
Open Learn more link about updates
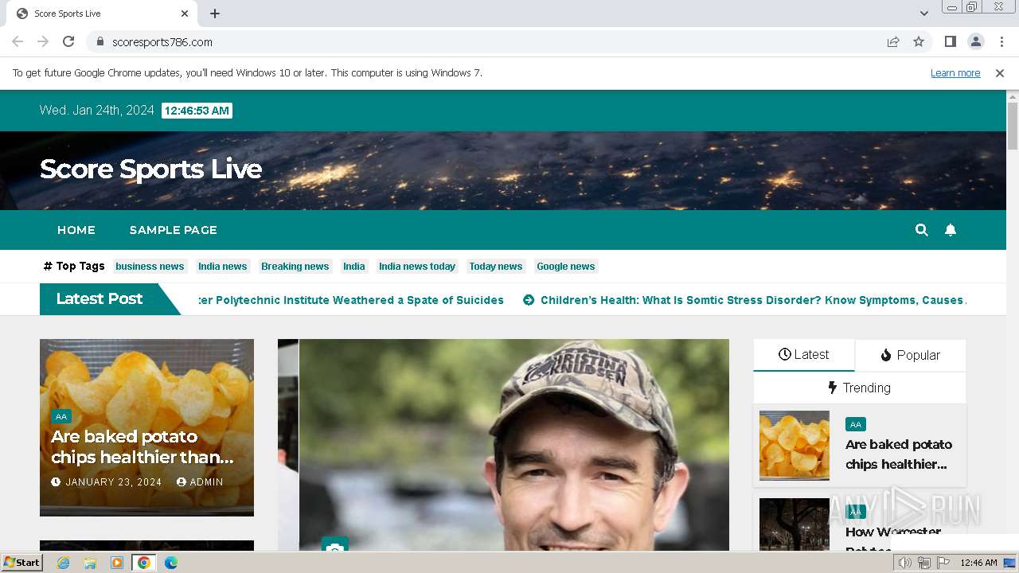(955, 73)
